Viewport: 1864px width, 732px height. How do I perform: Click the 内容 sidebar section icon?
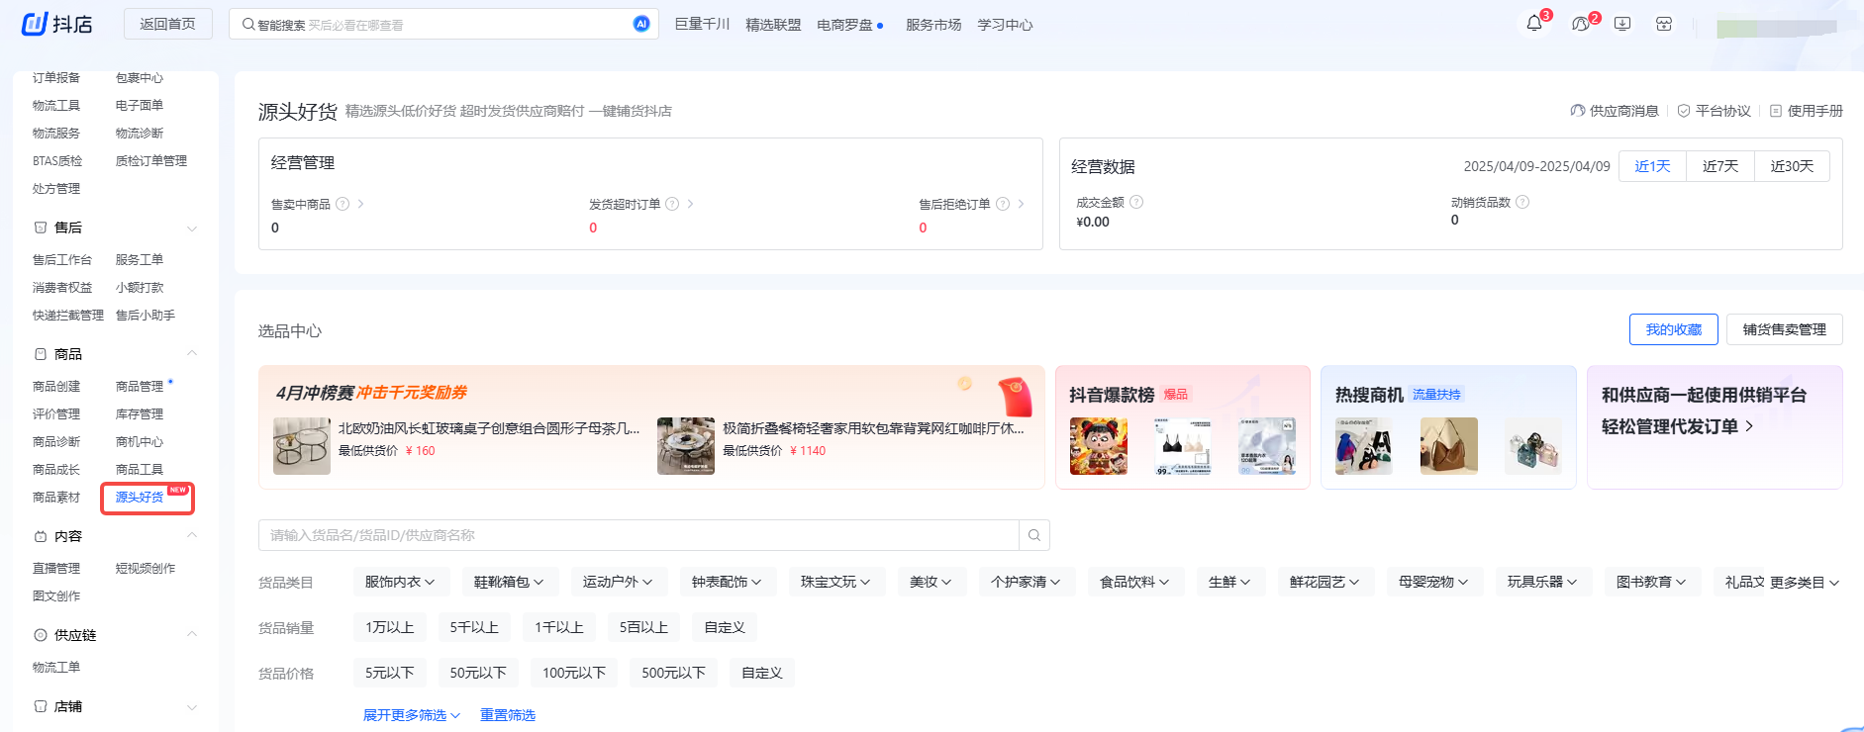41,536
